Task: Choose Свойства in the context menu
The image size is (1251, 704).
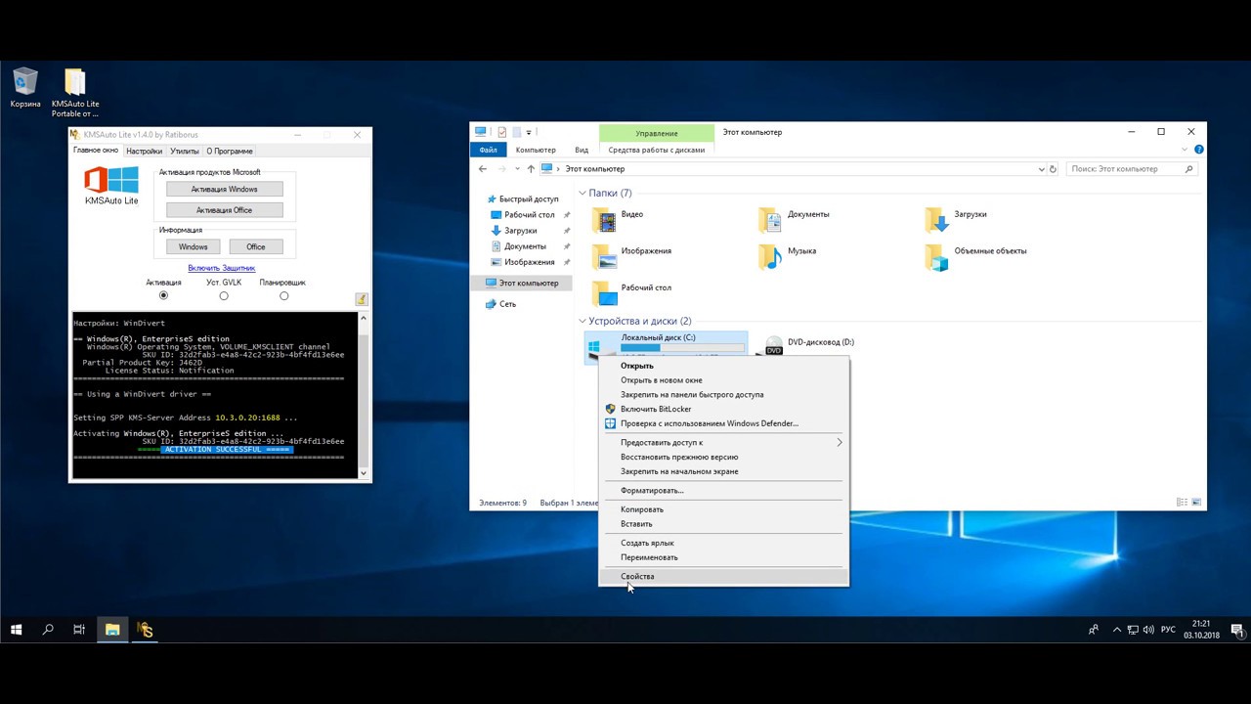Action: [724, 576]
